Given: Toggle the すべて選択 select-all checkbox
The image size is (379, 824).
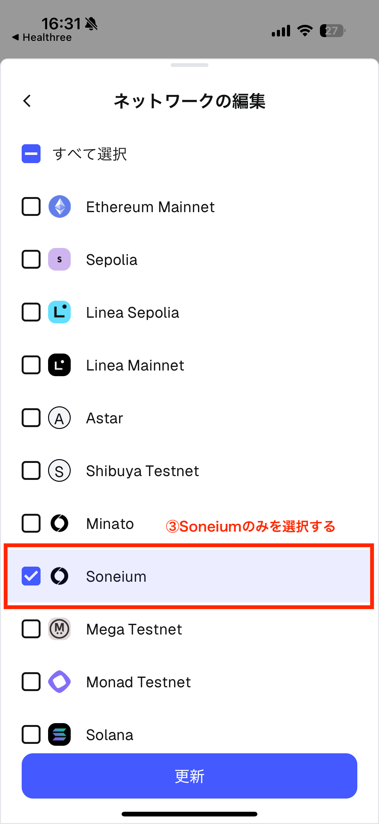Looking at the screenshot, I should (x=31, y=154).
